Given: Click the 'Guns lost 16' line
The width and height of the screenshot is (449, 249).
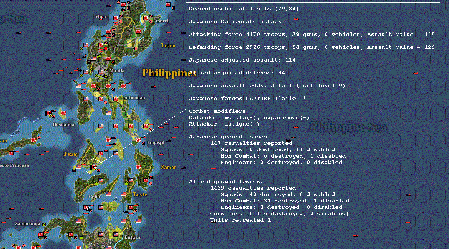Looking at the screenshot, I should (x=279, y=214).
